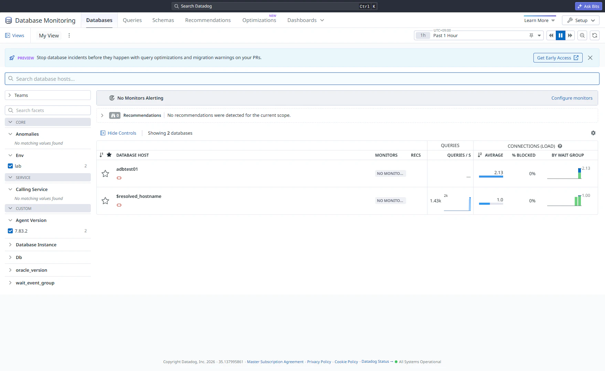Expand the Teams facet

(x=48, y=95)
